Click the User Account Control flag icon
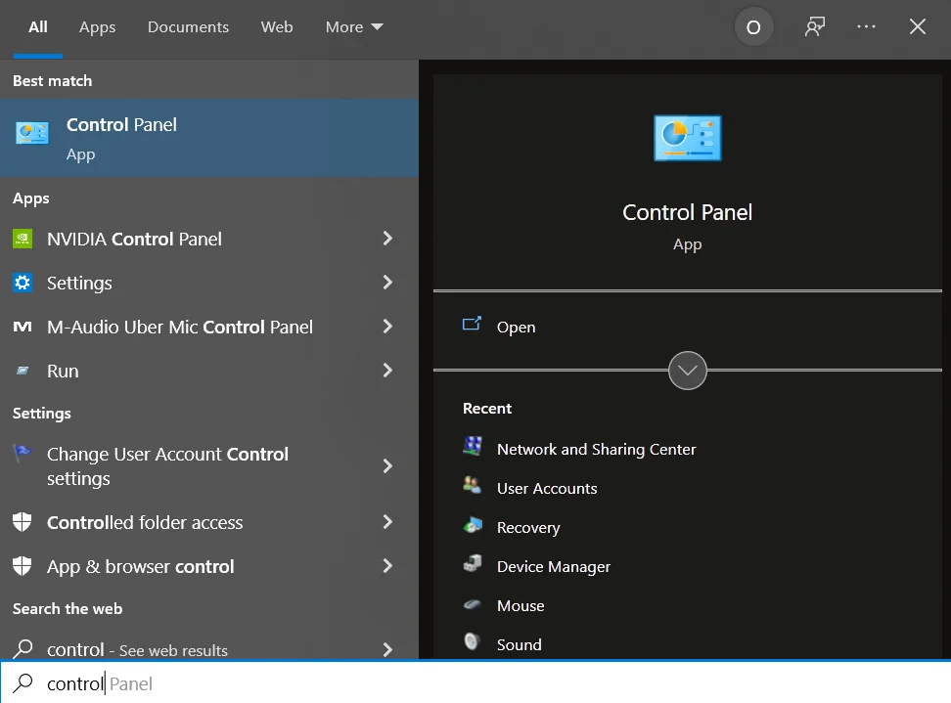Viewport: 951px width, 703px height. (22, 453)
